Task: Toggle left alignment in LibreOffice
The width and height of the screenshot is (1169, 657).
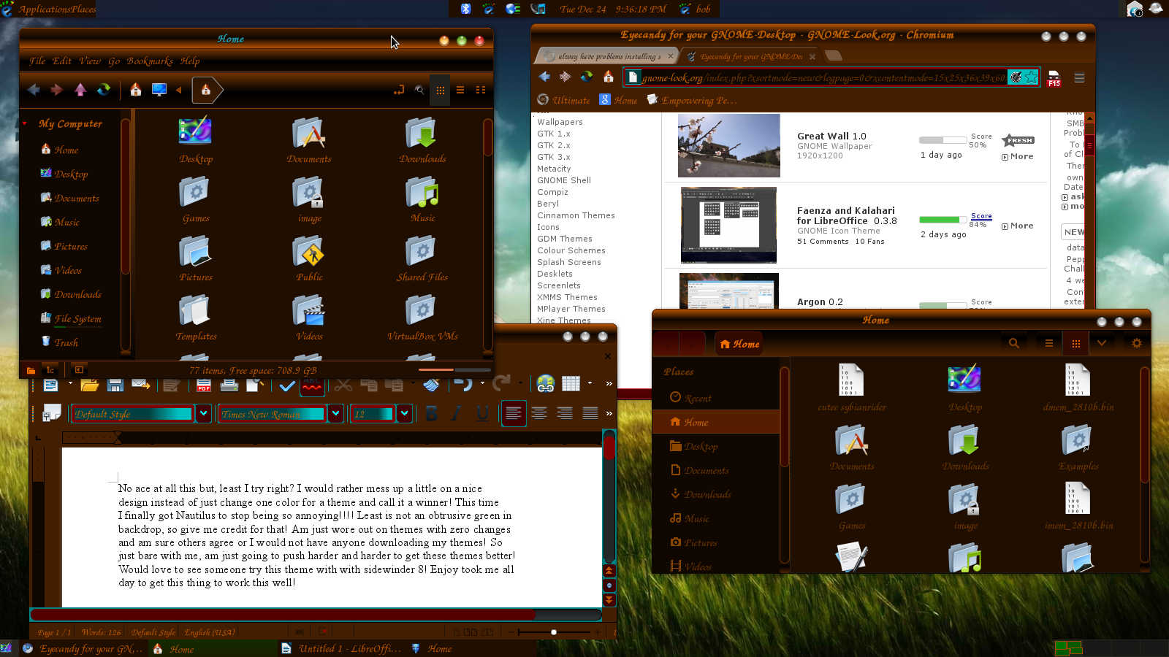Action: [514, 413]
